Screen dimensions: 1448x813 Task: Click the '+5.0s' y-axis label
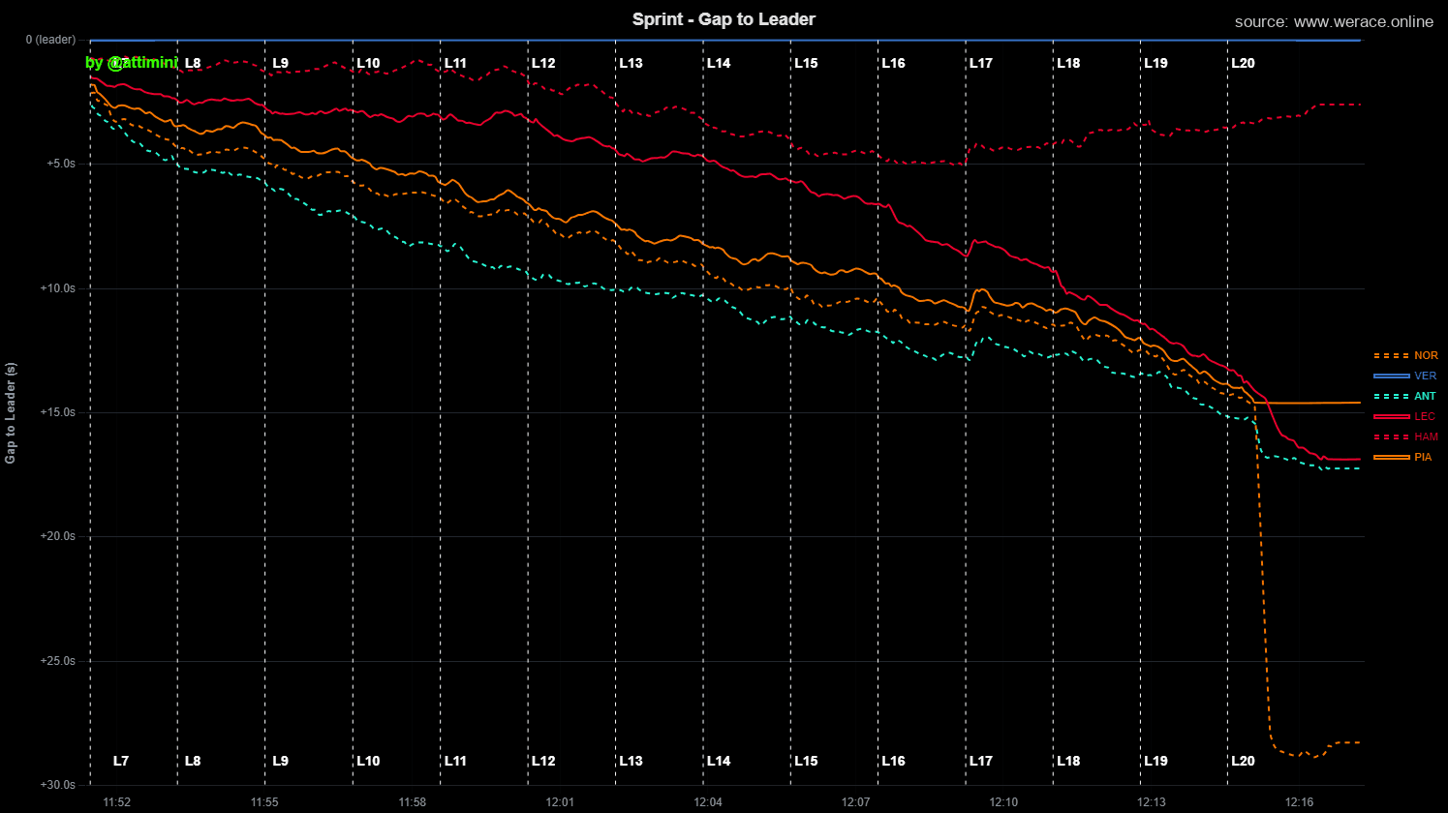[x=61, y=164]
